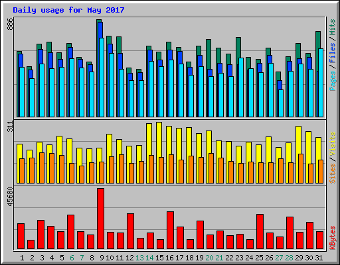
Task: Click the orange Sites bar for day 7
Action: click(x=82, y=174)
